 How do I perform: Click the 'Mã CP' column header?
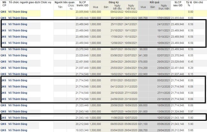[4, 4]
